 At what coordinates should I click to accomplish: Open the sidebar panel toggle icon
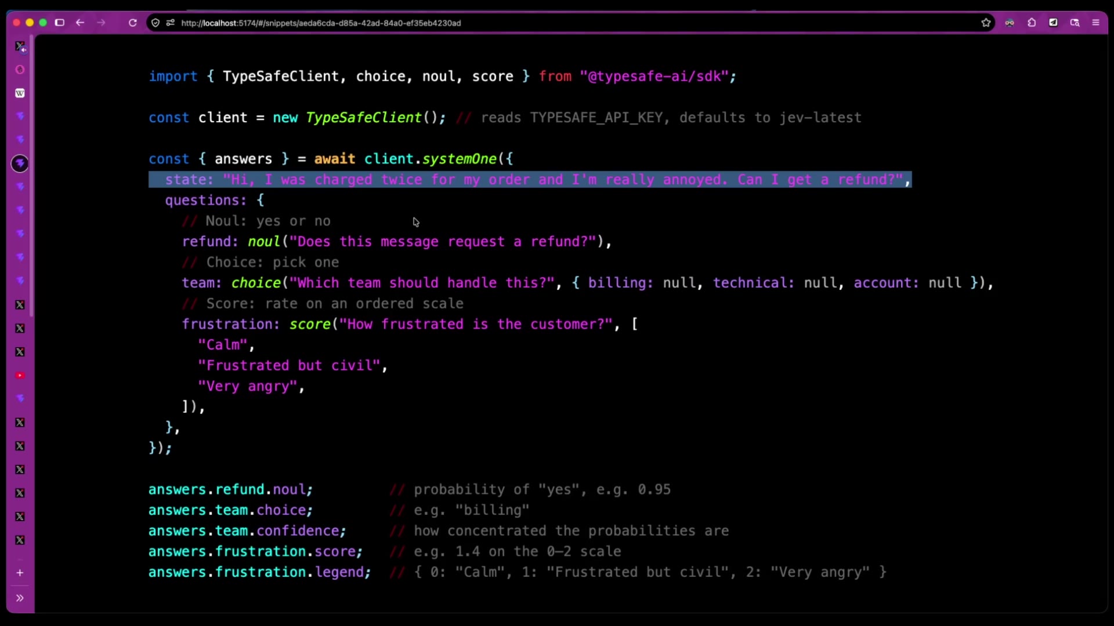(x=59, y=23)
